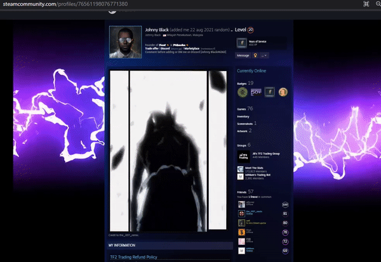Click the animated artwork showcase image
The width and height of the screenshot is (381, 262).
168,151
